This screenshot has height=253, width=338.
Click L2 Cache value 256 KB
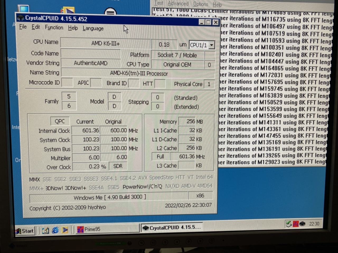click(187, 148)
